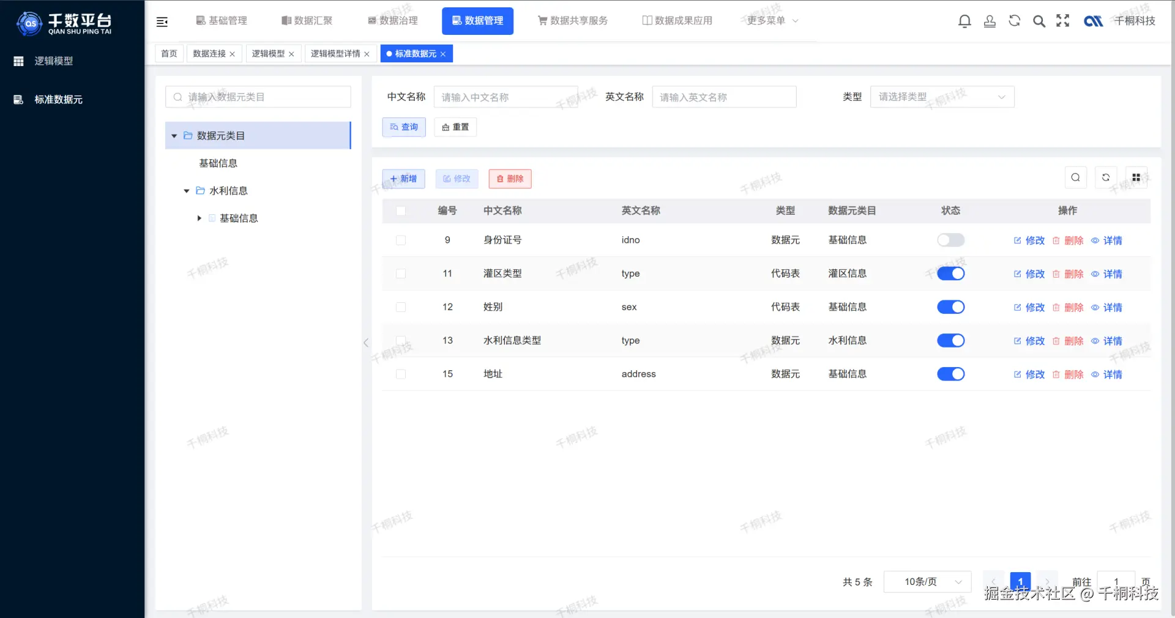Go to next page arrow

click(1047, 582)
